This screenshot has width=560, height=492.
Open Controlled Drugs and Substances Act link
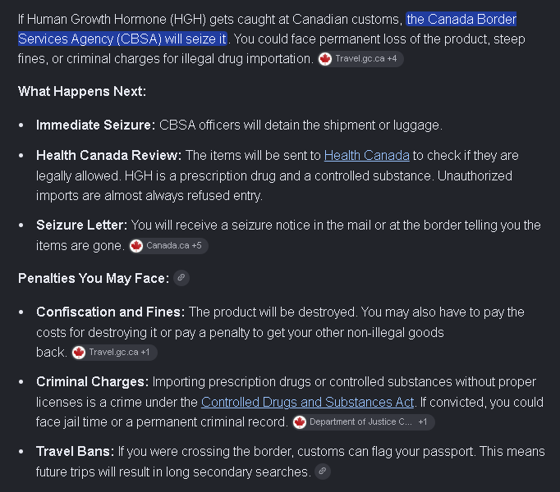click(307, 403)
